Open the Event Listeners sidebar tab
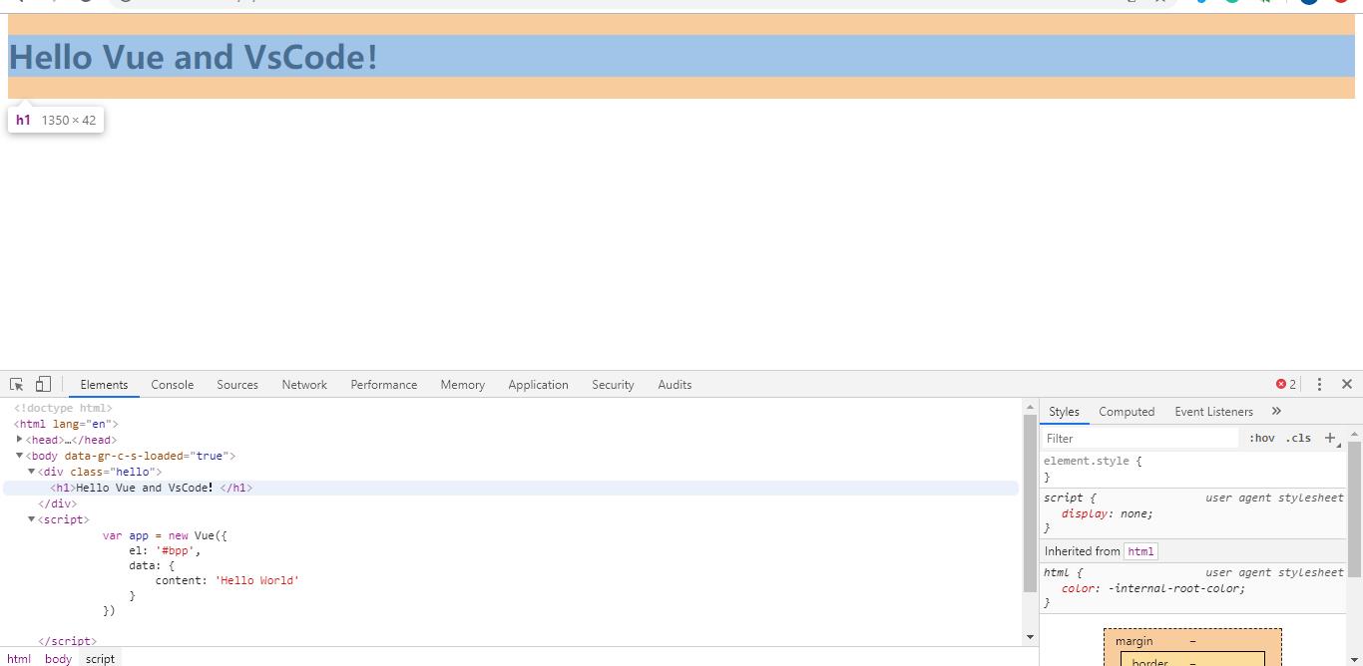The height and width of the screenshot is (666, 1363). coord(1213,412)
